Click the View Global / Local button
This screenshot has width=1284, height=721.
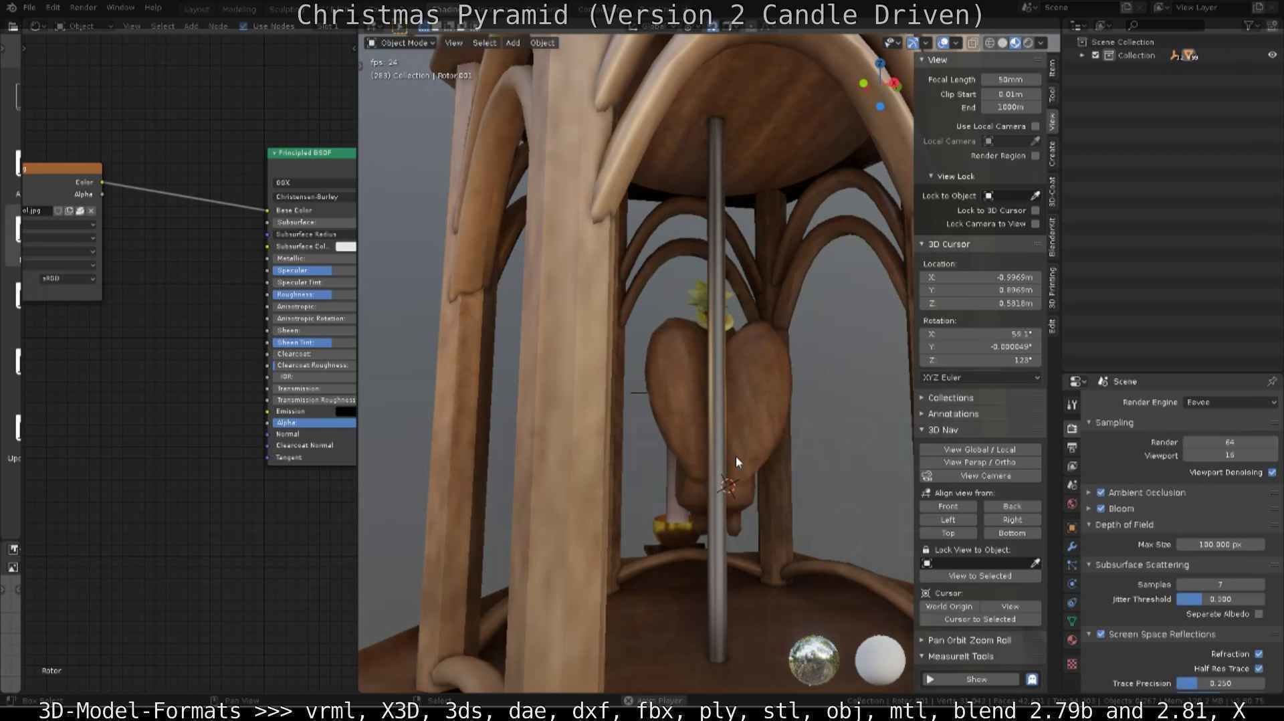(980, 449)
